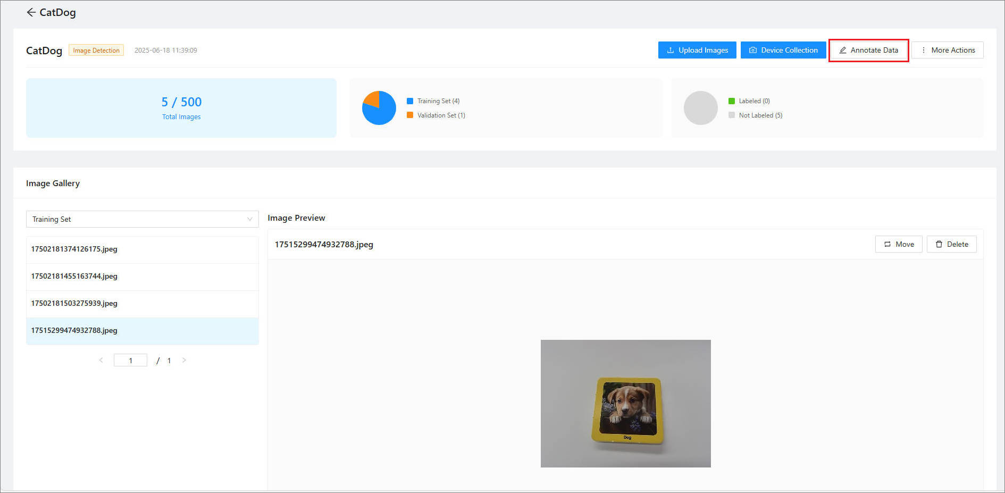The image size is (1005, 493).
Task: Click the 5 / 500 total images count
Action: (x=181, y=102)
